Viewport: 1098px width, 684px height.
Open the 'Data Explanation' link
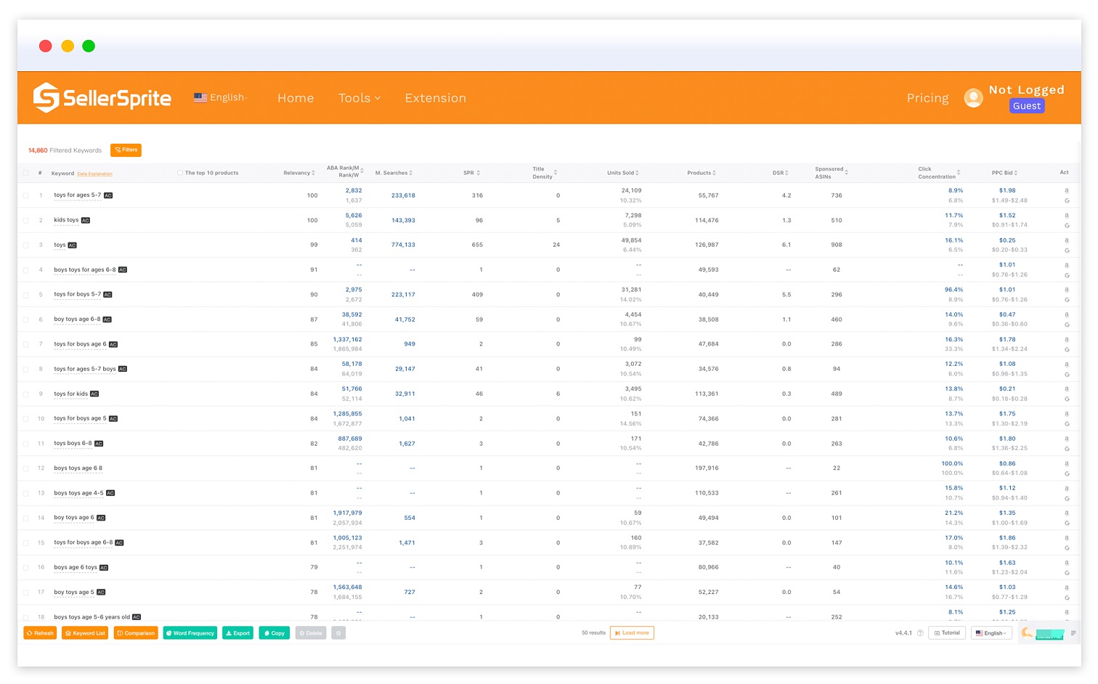click(95, 174)
